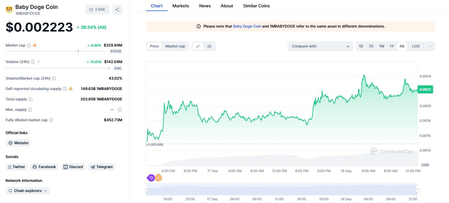Add coin to watchlist with star button

pos(97,9)
